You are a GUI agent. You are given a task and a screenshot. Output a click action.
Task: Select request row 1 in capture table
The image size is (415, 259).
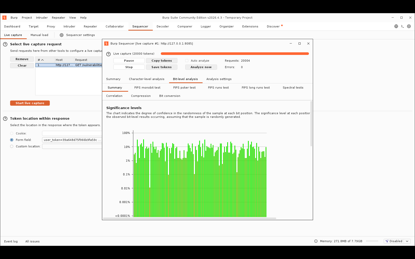point(69,65)
